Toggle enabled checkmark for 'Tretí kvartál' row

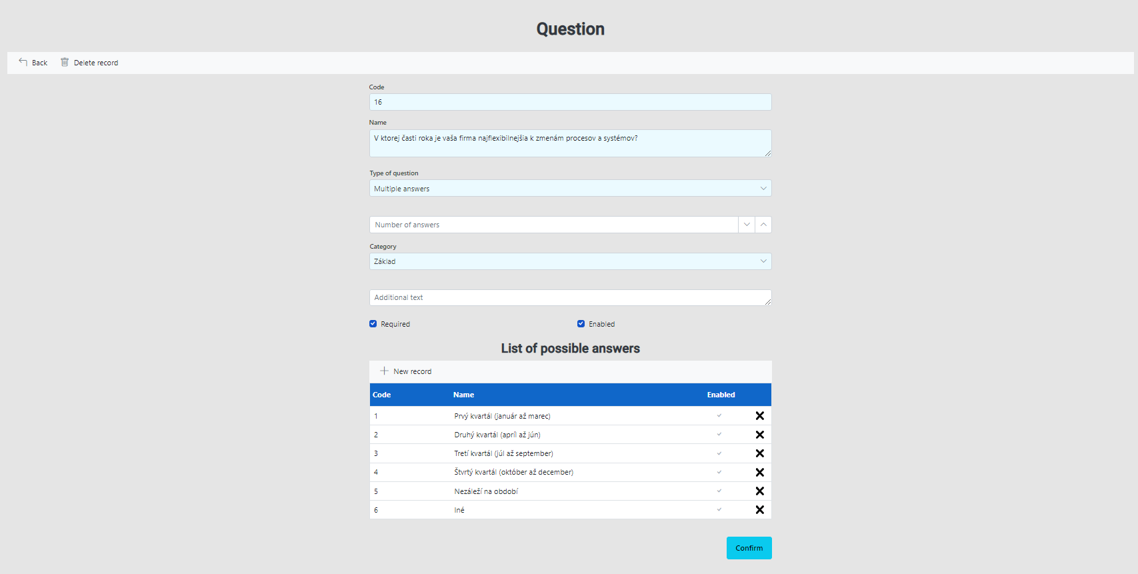tap(719, 453)
